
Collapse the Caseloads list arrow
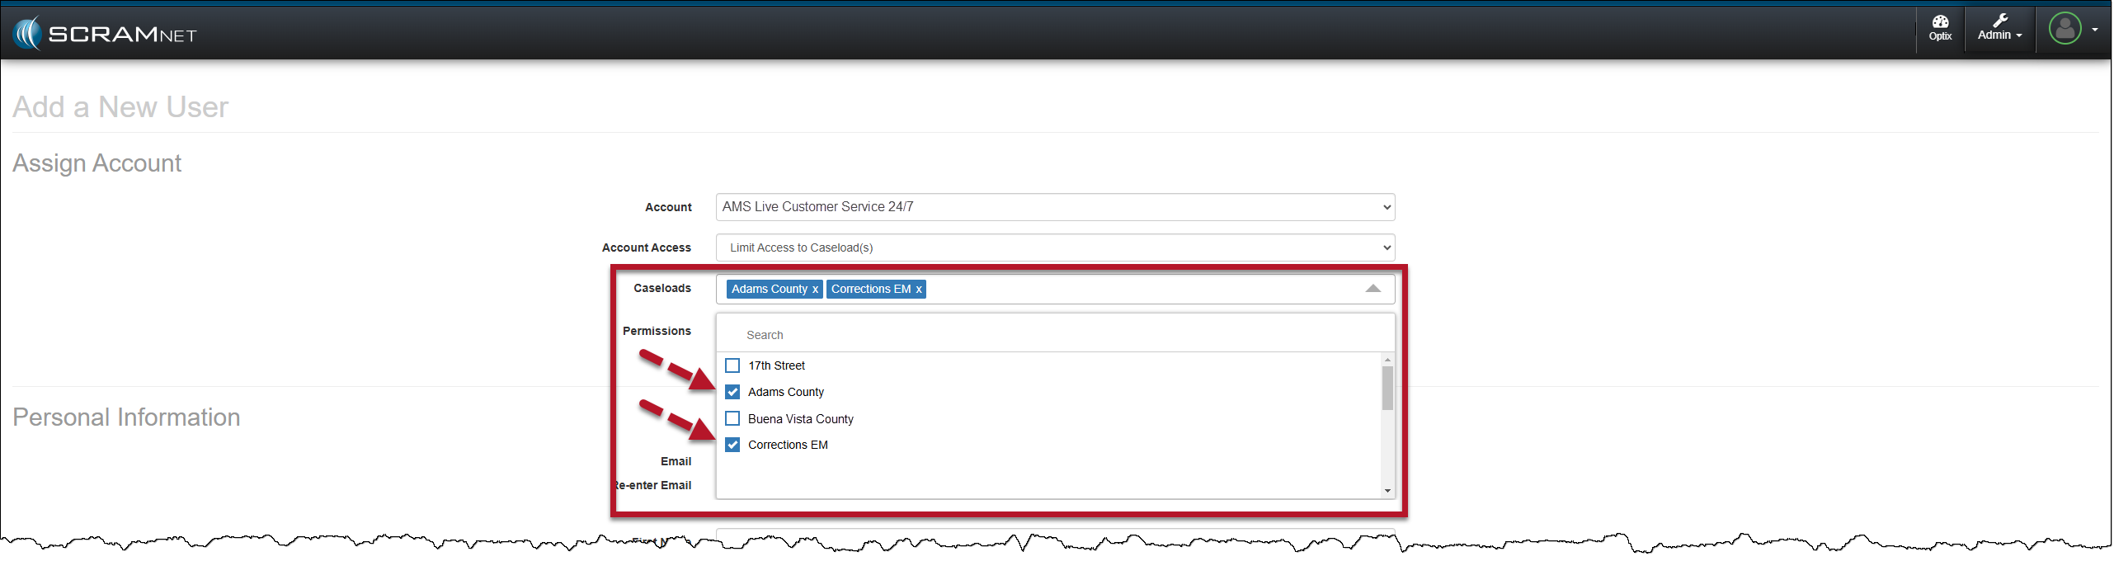point(1372,289)
